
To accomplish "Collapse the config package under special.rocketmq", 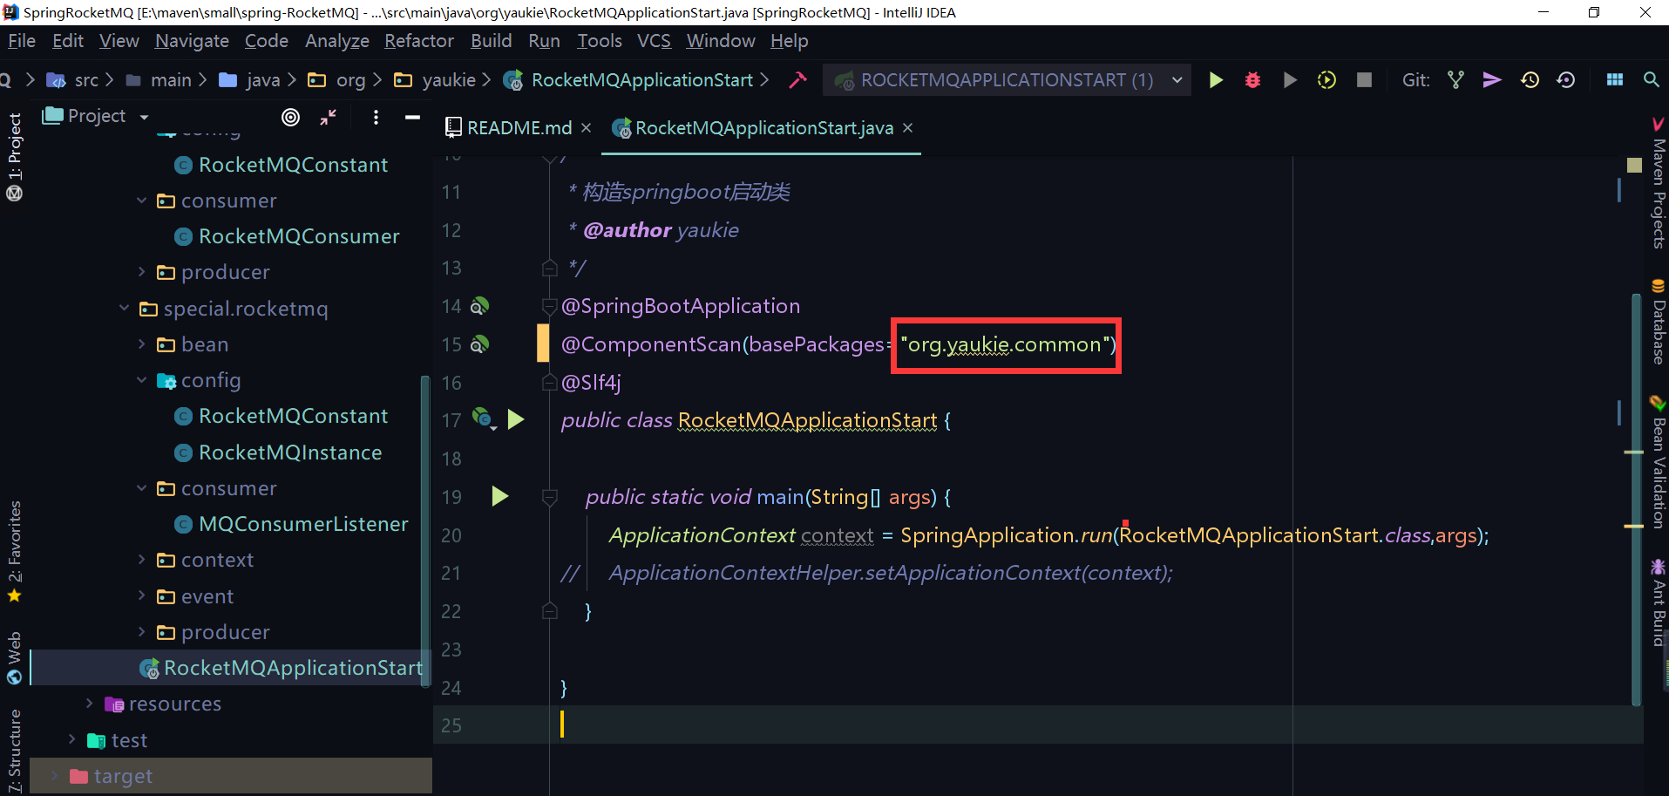I will click(141, 380).
